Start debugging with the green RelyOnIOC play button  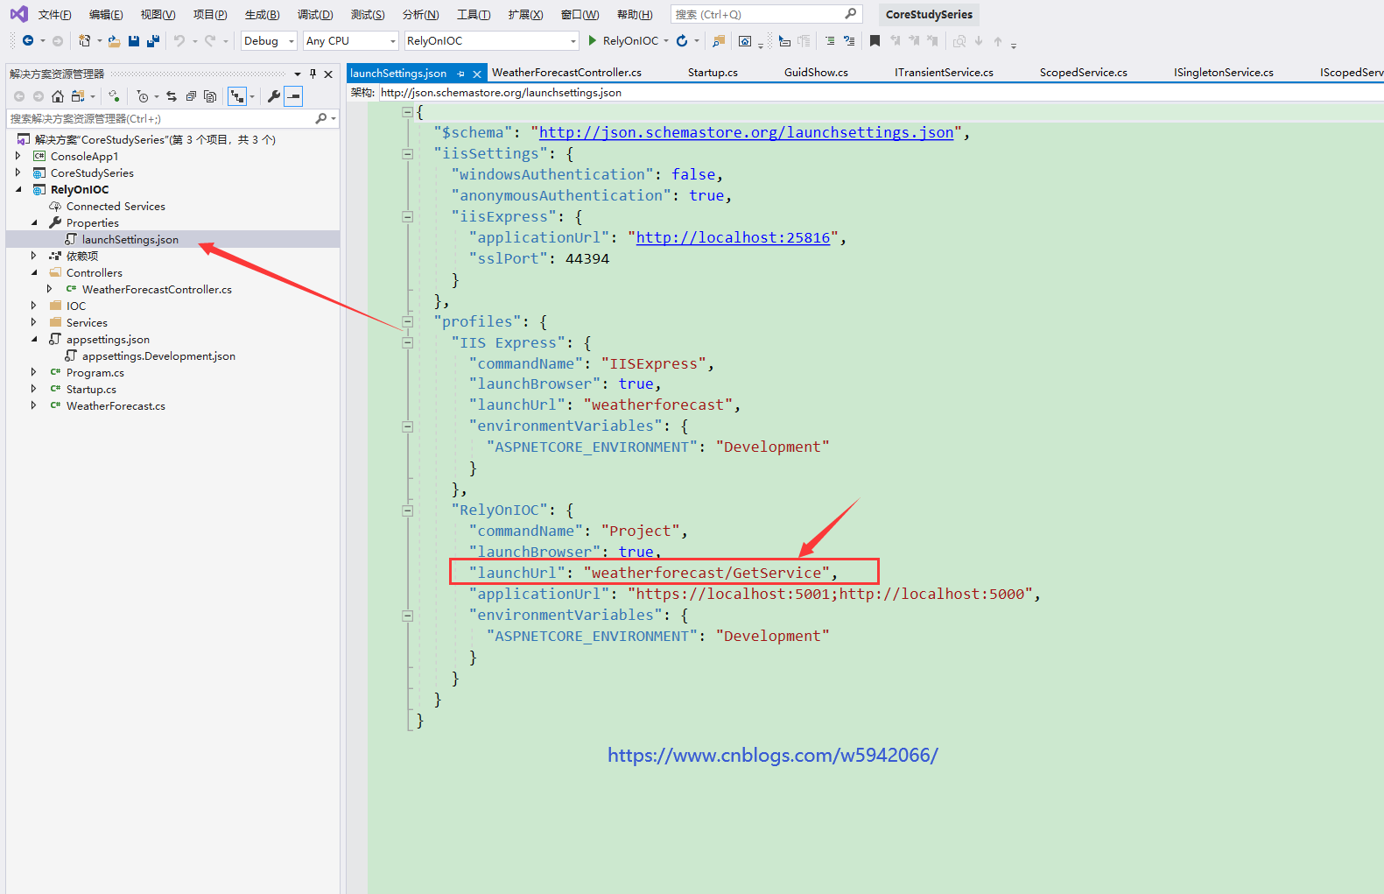pos(593,41)
